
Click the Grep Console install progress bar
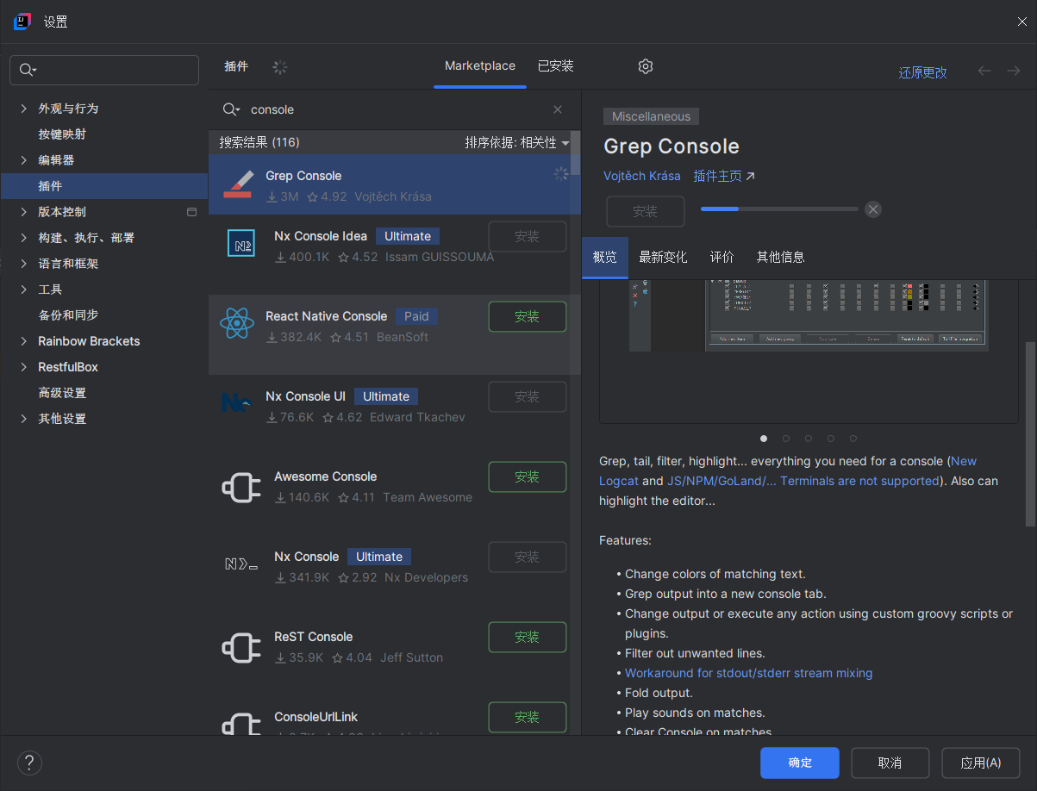coord(779,209)
